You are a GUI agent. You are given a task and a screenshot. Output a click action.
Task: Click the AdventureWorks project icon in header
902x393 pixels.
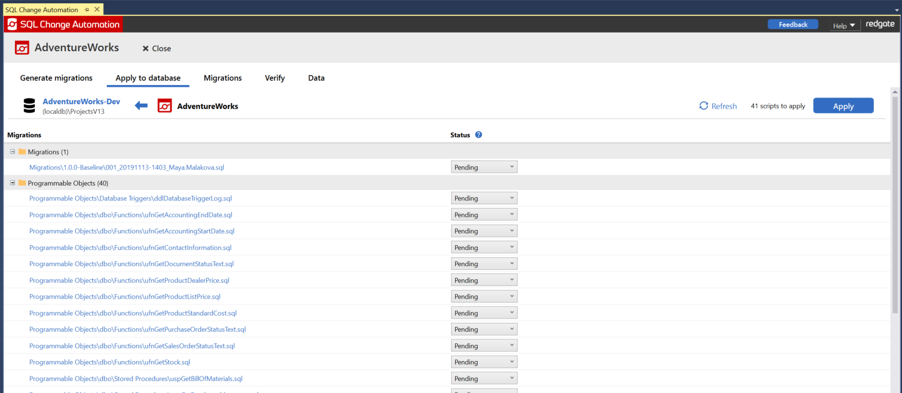22,48
